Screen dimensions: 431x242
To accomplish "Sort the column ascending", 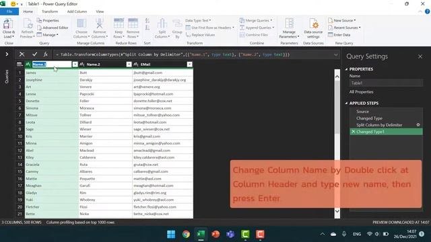I will coord(147,21).
